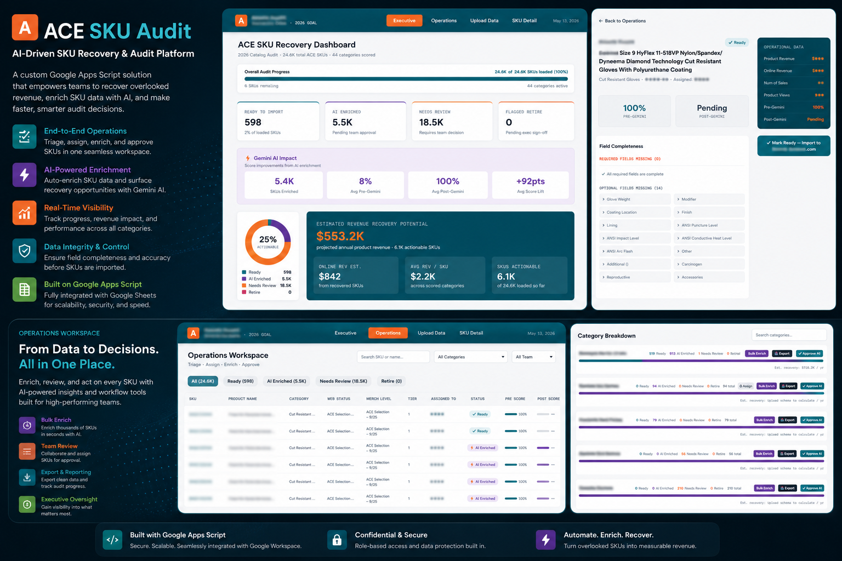The height and width of the screenshot is (561, 842).
Task: Click the Ready status badge in first table row
Action: click(x=480, y=414)
